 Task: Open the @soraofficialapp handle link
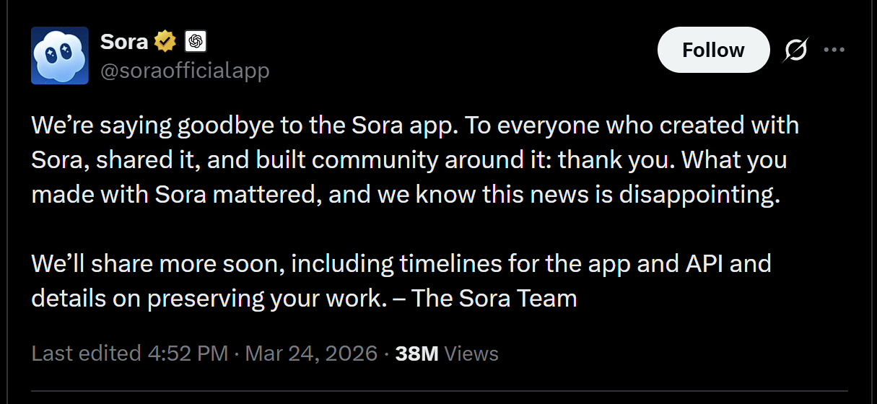pyautogui.click(x=184, y=71)
